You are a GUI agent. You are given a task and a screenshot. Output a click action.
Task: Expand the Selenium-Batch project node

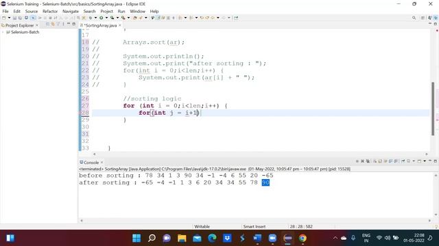tap(3, 32)
